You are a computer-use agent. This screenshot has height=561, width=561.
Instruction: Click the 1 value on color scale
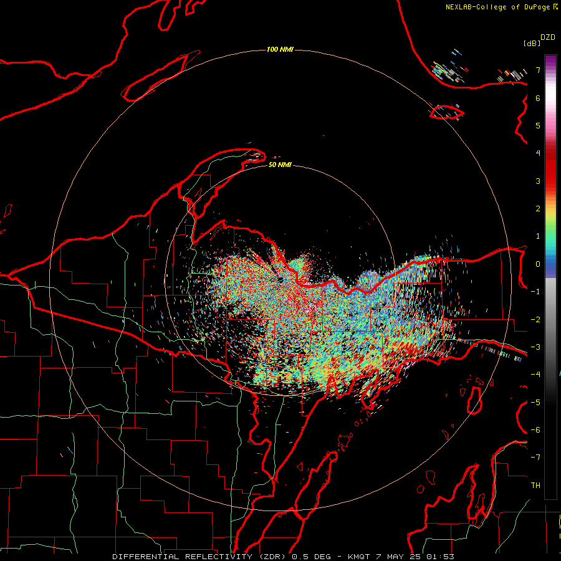[x=538, y=236]
